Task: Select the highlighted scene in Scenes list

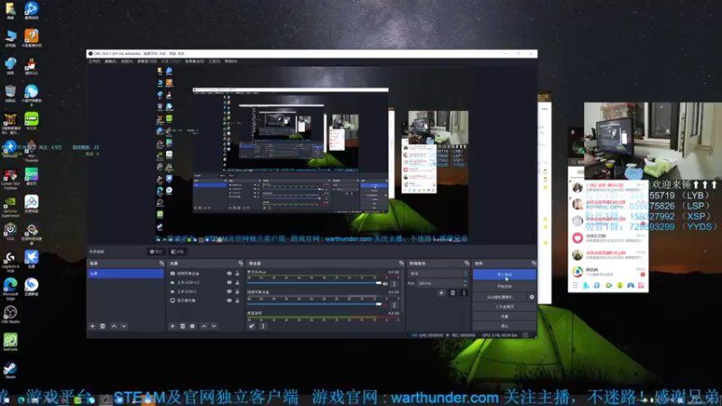Action: click(125, 273)
